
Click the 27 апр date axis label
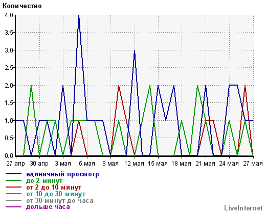click(x=16, y=164)
